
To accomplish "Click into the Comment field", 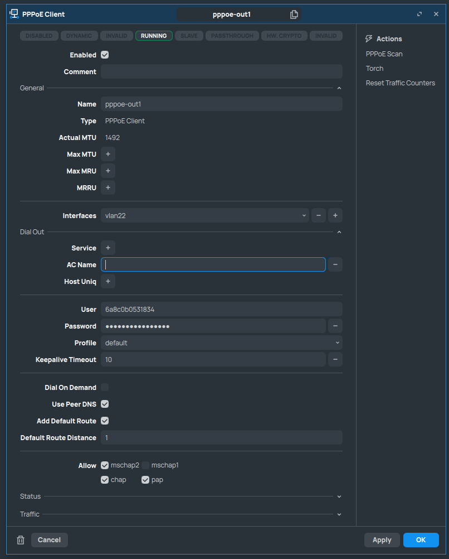I will (222, 71).
